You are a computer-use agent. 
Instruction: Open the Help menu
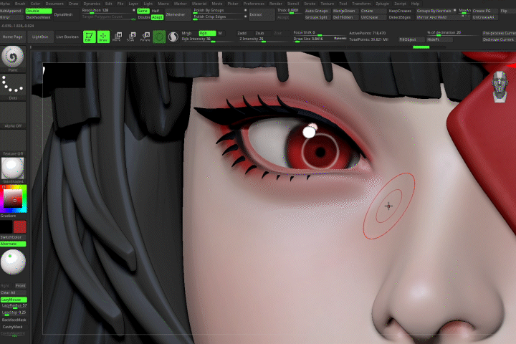click(x=415, y=4)
